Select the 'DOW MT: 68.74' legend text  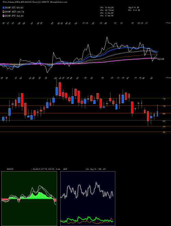click(x=14, y=12)
